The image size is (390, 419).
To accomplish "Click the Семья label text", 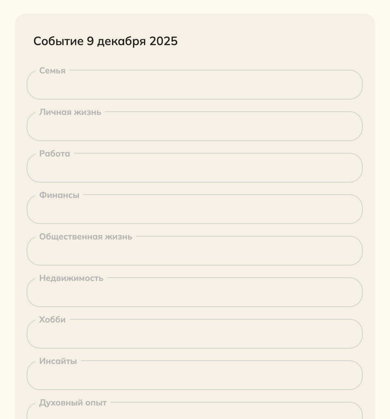I will pyautogui.click(x=52, y=71).
